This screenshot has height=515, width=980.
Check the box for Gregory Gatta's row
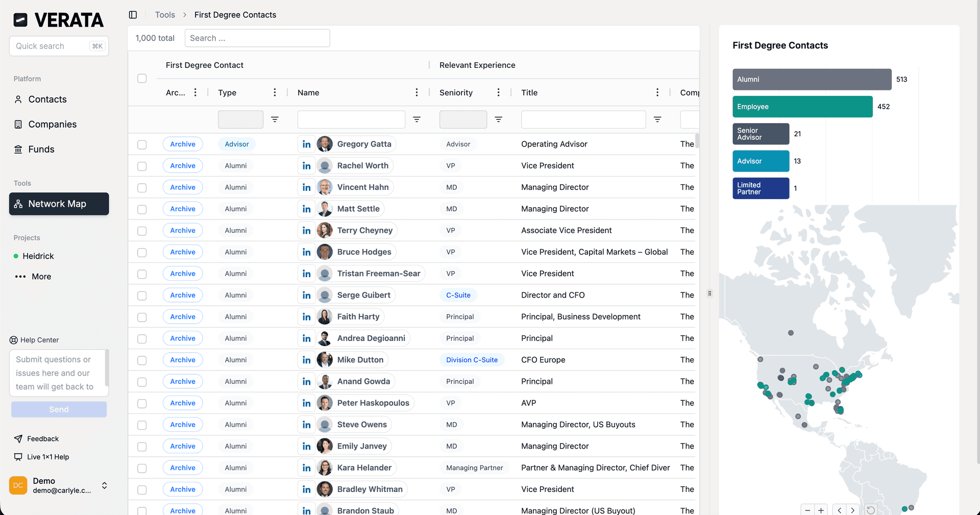[142, 144]
